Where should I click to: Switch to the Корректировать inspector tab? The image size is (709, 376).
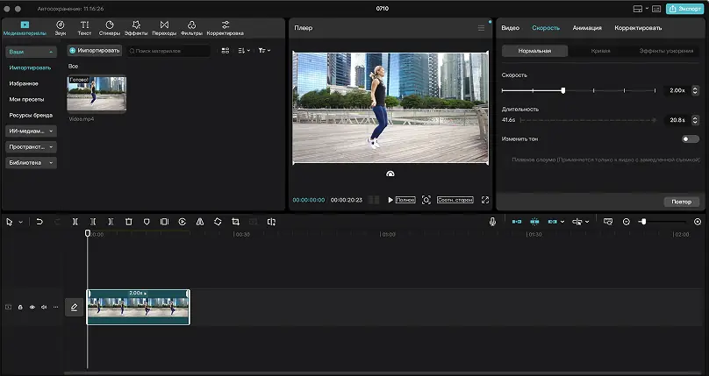638,28
